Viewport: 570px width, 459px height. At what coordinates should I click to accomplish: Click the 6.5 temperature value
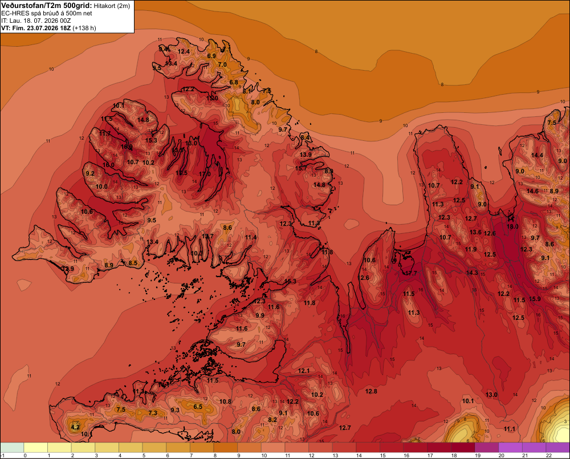(198, 407)
